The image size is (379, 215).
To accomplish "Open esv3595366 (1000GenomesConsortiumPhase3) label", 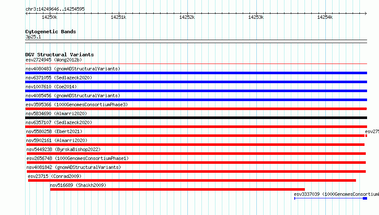I will [x=77, y=105].
